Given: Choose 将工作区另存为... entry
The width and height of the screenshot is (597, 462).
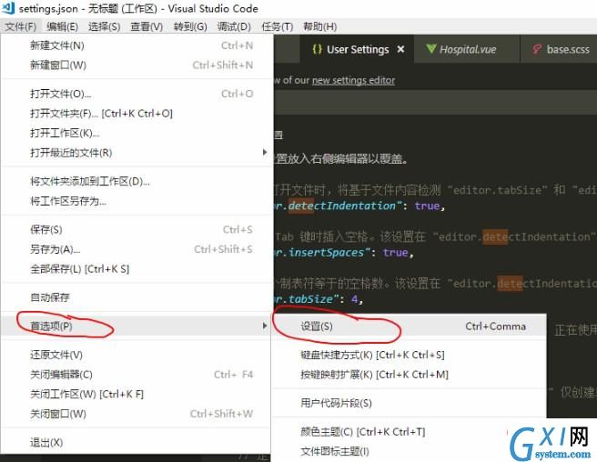Looking at the screenshot, I should click(x=137, y=201).
